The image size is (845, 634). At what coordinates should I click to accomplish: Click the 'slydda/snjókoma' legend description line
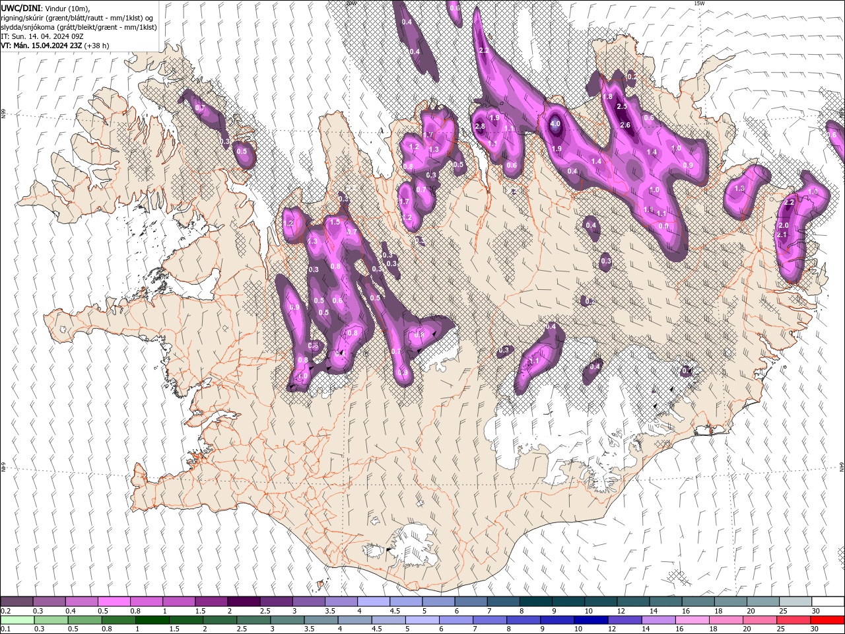tap(79, 27)
